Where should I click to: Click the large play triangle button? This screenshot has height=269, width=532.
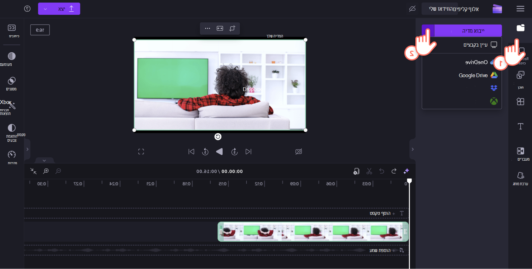tap(219, 152)
